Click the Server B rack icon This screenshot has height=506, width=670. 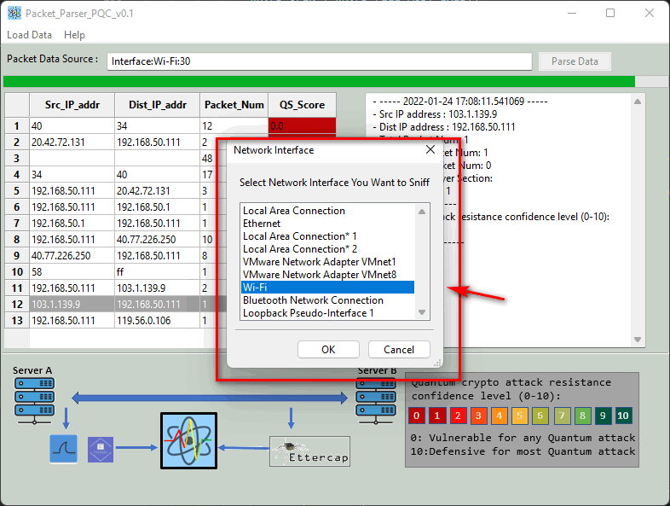(x=376, y=401)
